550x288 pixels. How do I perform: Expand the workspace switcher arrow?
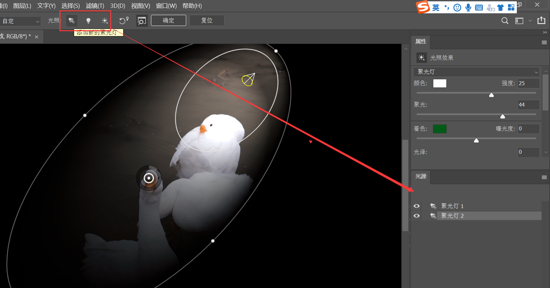click(x=530, y=21)
